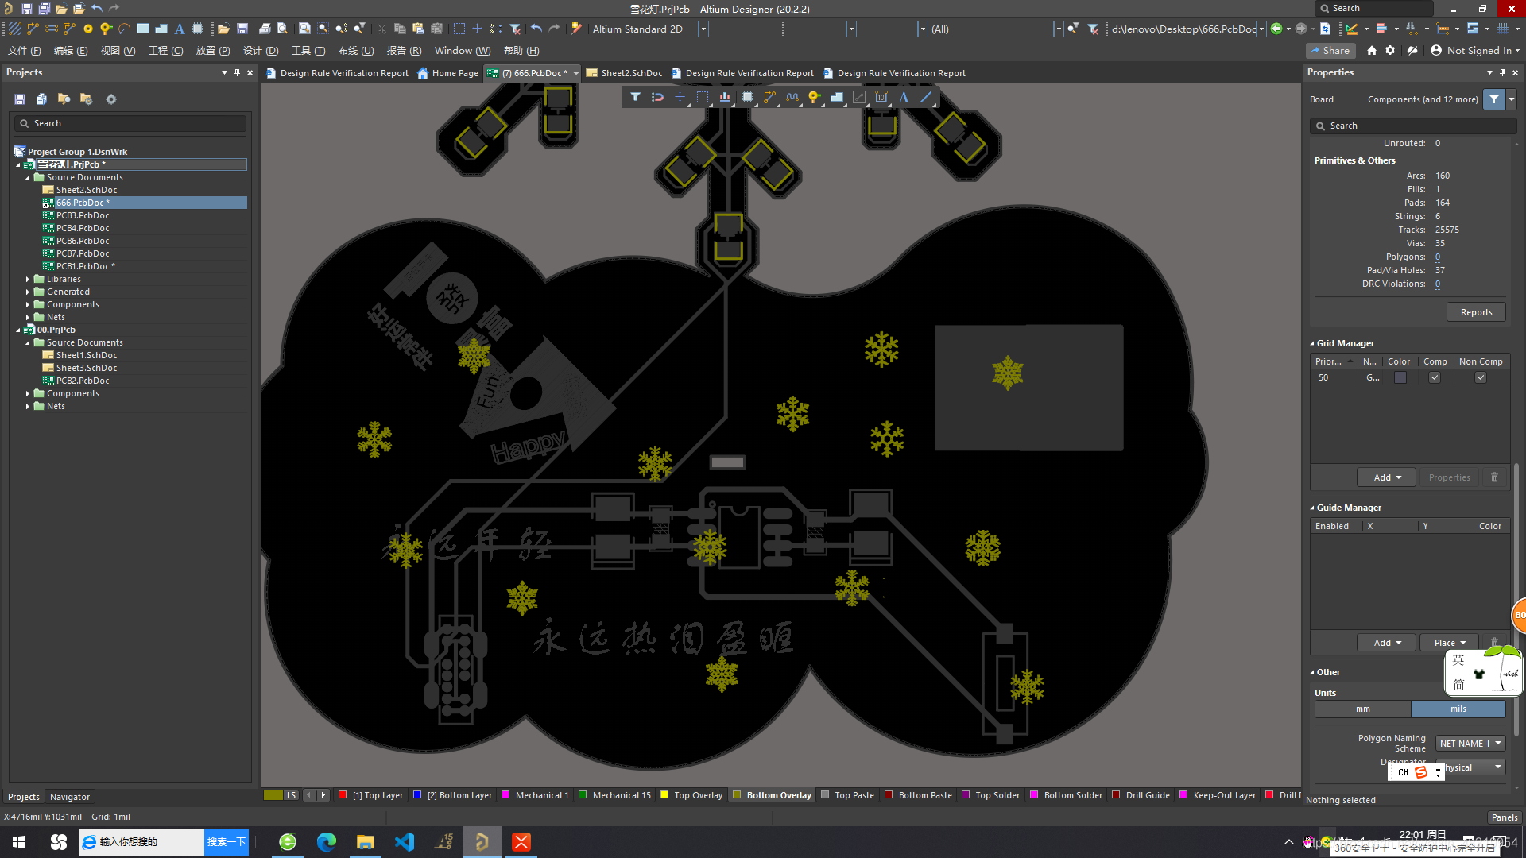The width and height of the screenshot is (1526, 858).
Task: Select mils units color swatch in Other panel
Action: pos(1457,709)
